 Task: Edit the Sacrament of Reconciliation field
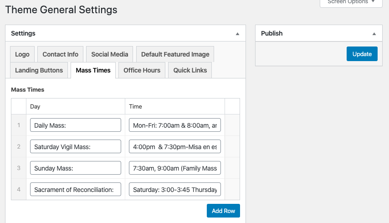pyautogui.click(x=76, y=190)
